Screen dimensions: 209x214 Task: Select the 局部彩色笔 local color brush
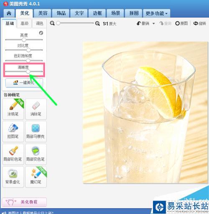pos(13,154)
